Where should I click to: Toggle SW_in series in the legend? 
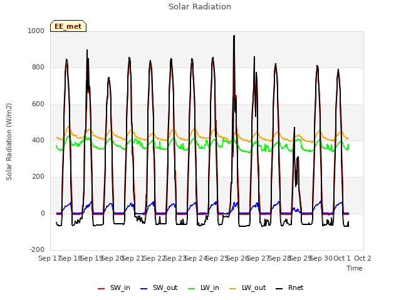point(114,287)
